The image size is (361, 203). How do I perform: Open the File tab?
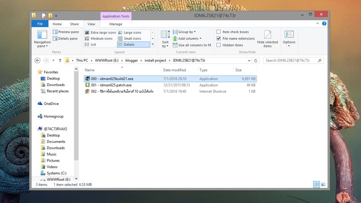pyautogui.click(x=40, y=24)
